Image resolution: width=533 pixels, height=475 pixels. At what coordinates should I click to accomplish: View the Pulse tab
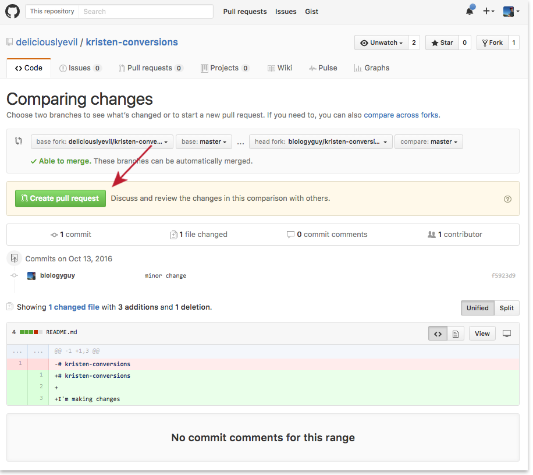pos(323,68)
